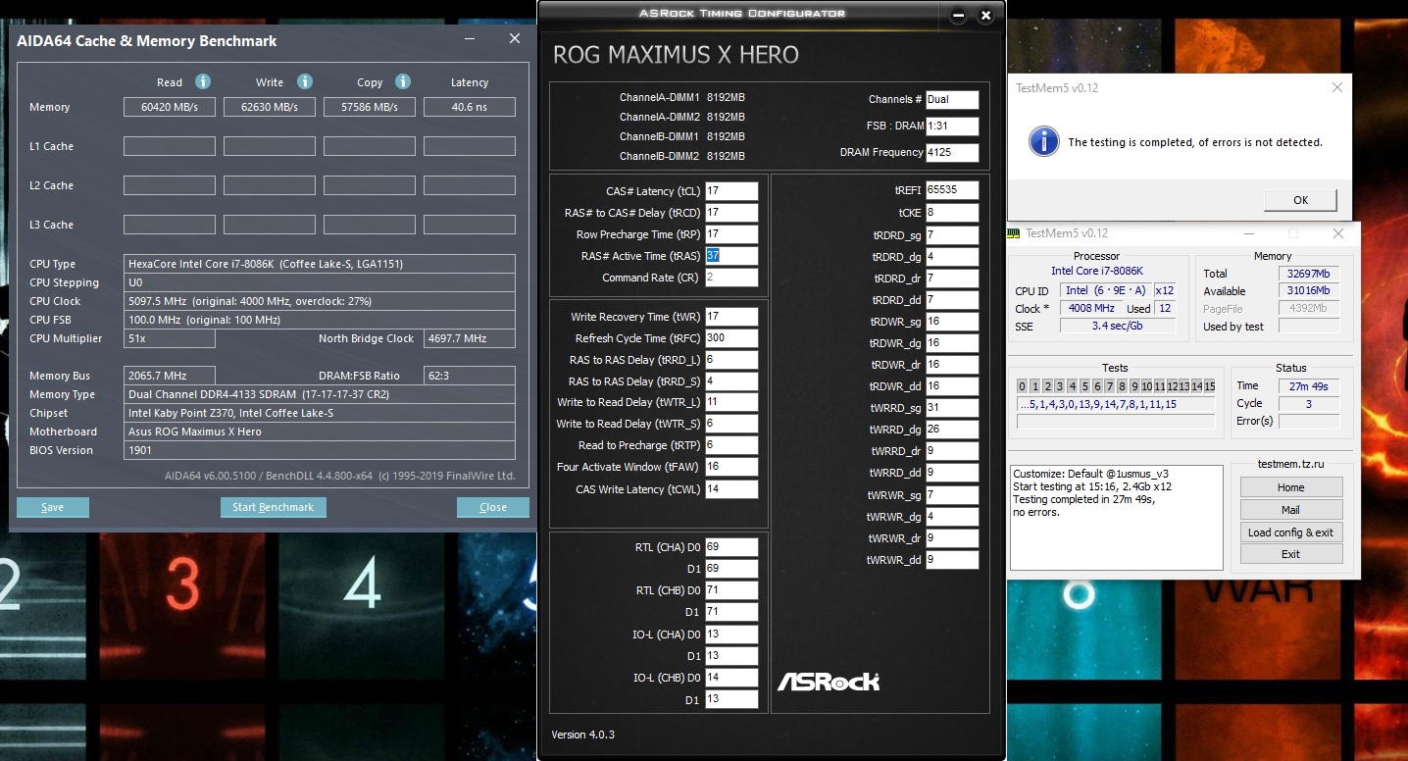Click the tWRRD_sg 31 field
The width and height of the screenshot is (1408, 761).
pos(952,408)
